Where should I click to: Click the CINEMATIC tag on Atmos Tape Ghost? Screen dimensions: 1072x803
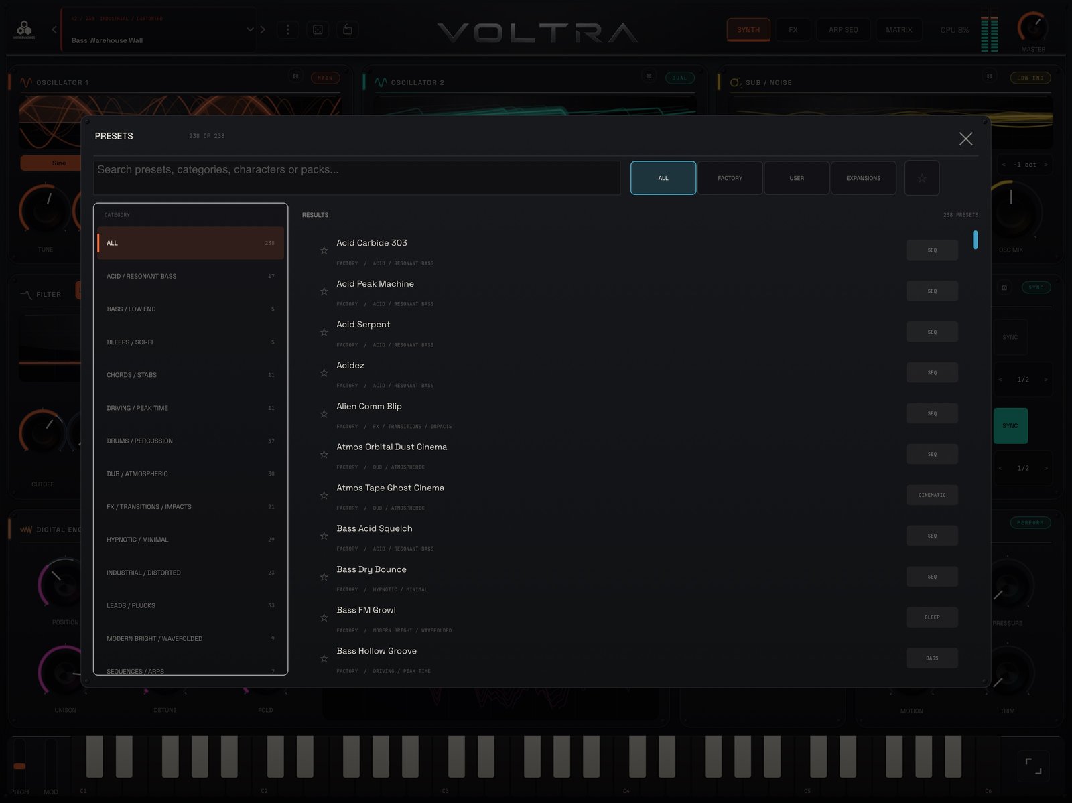932,496
